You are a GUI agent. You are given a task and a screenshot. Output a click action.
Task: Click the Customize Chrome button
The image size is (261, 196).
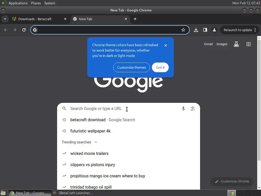pyautogui.click(x=232, y=181)
